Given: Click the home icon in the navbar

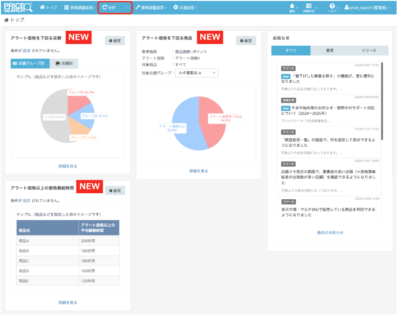Looking at the screenshot, I should coord(43,8).
